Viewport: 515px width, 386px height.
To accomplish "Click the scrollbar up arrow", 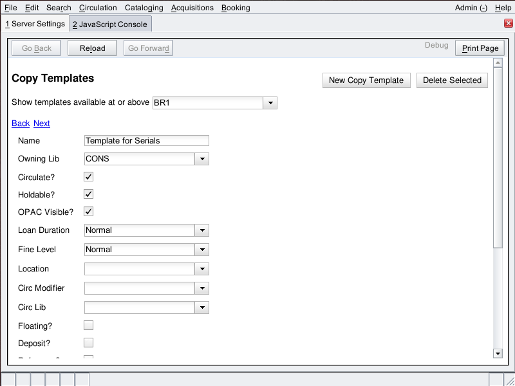I will (x=497, y=63).
